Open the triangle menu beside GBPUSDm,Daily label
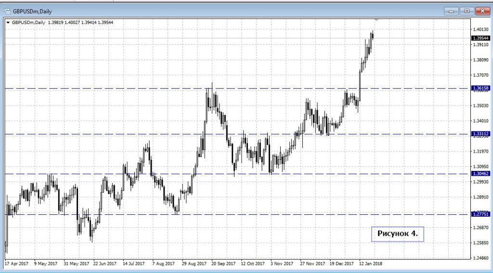The height and width of the screenshot is (273, 493). point(8,23)
